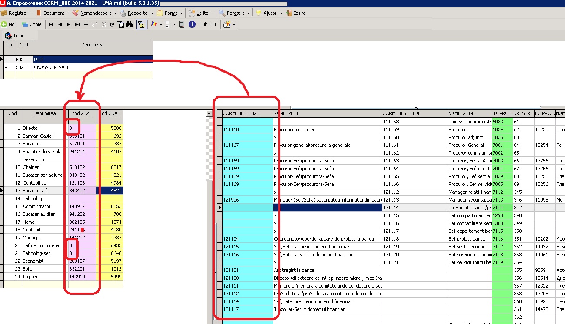Open the Ajutor help menu
The height and width of the screenshot is (324, 565).
click(x=269, y=13)
